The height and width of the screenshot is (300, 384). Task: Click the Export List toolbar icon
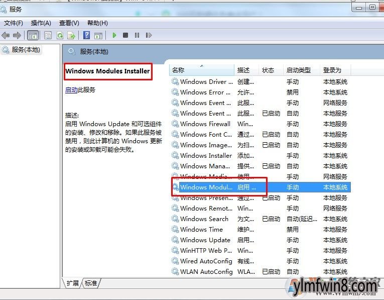pyautogui.click(x=71, y=35)
